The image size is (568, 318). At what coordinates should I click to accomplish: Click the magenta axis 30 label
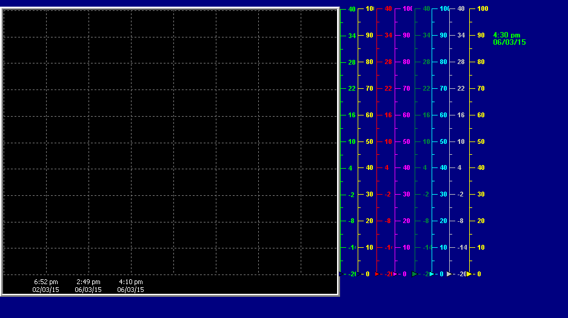pos(406,194)
